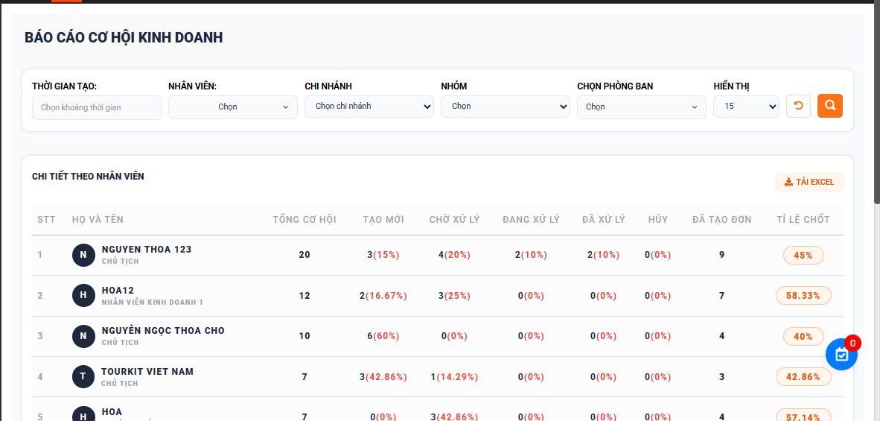Expand the CHỌN PHÒNG BAN dropdown
This screenshot has width=880, height=421.
coord(641,107)
